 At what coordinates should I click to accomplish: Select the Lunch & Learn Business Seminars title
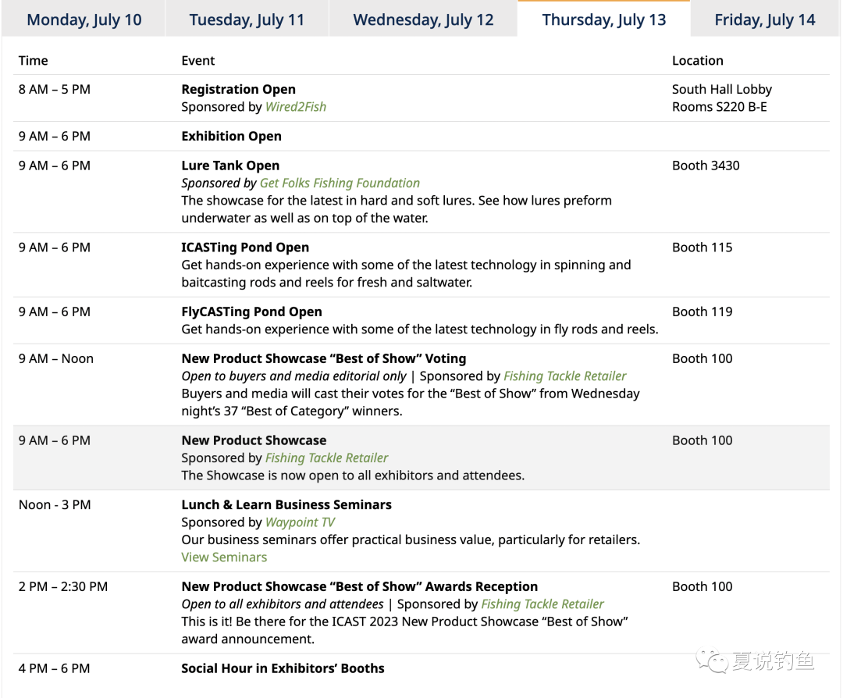(x=286, y=505)
